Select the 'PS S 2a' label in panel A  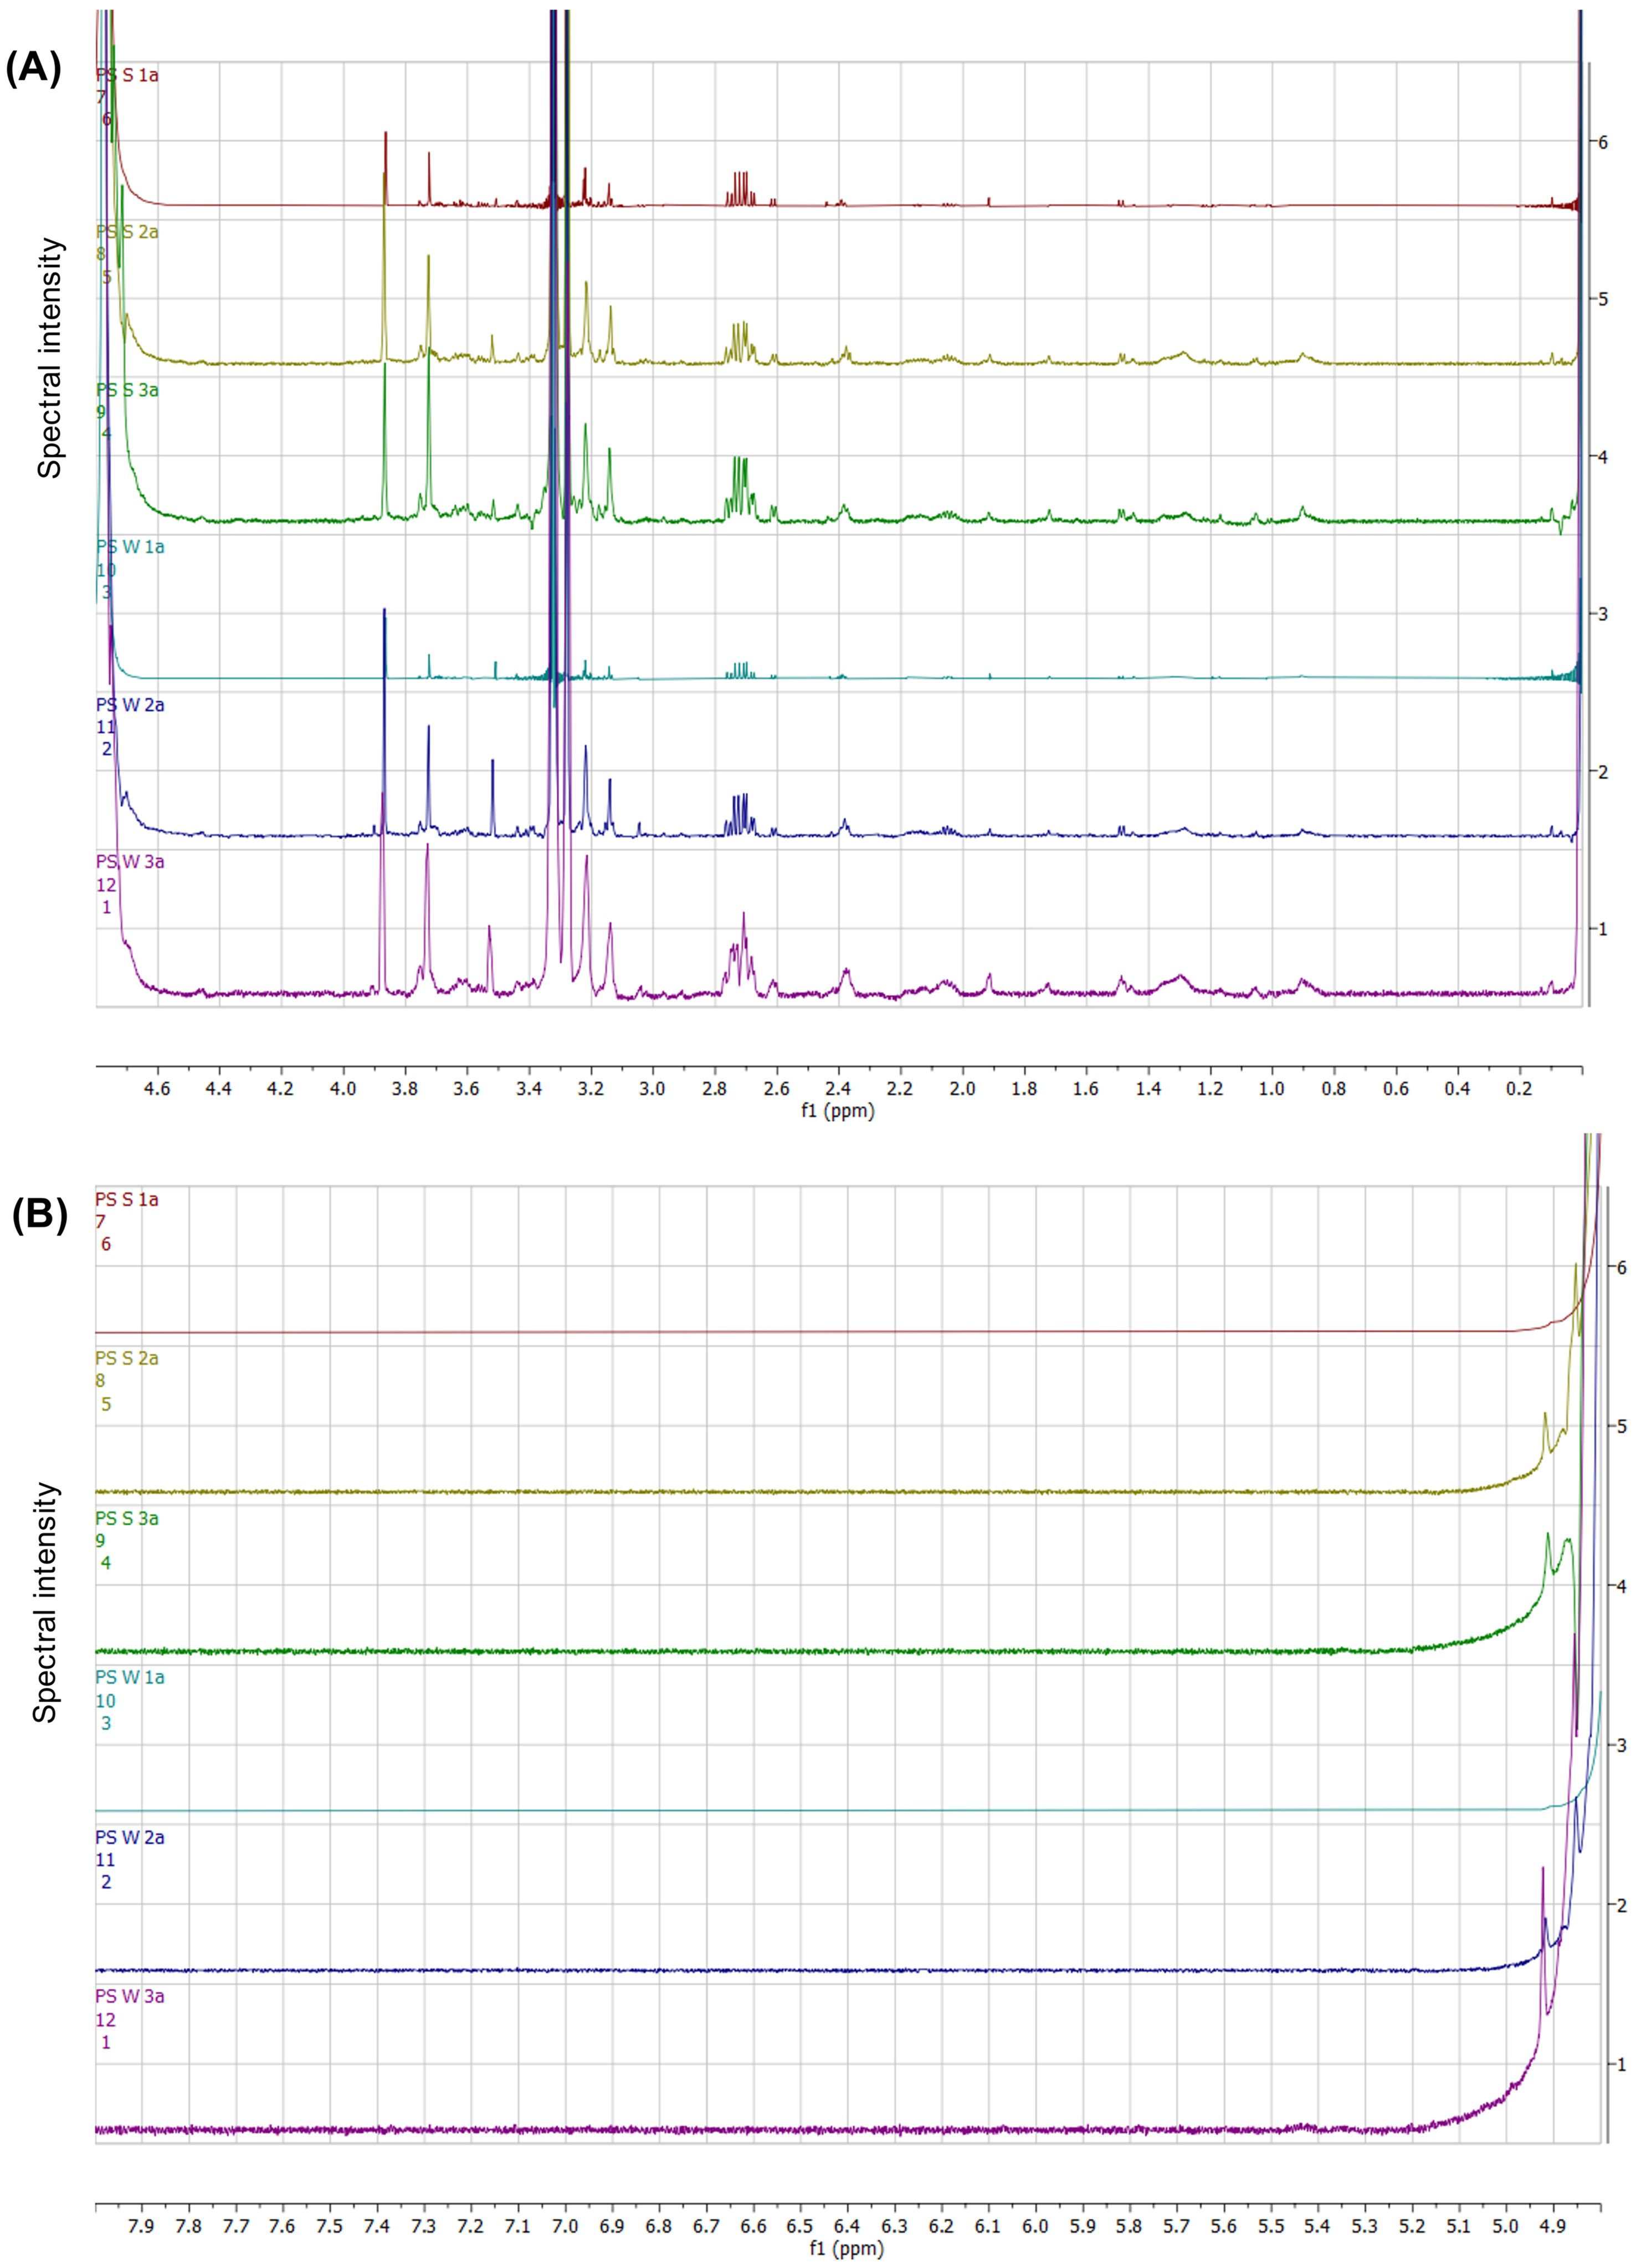point(127,232)
